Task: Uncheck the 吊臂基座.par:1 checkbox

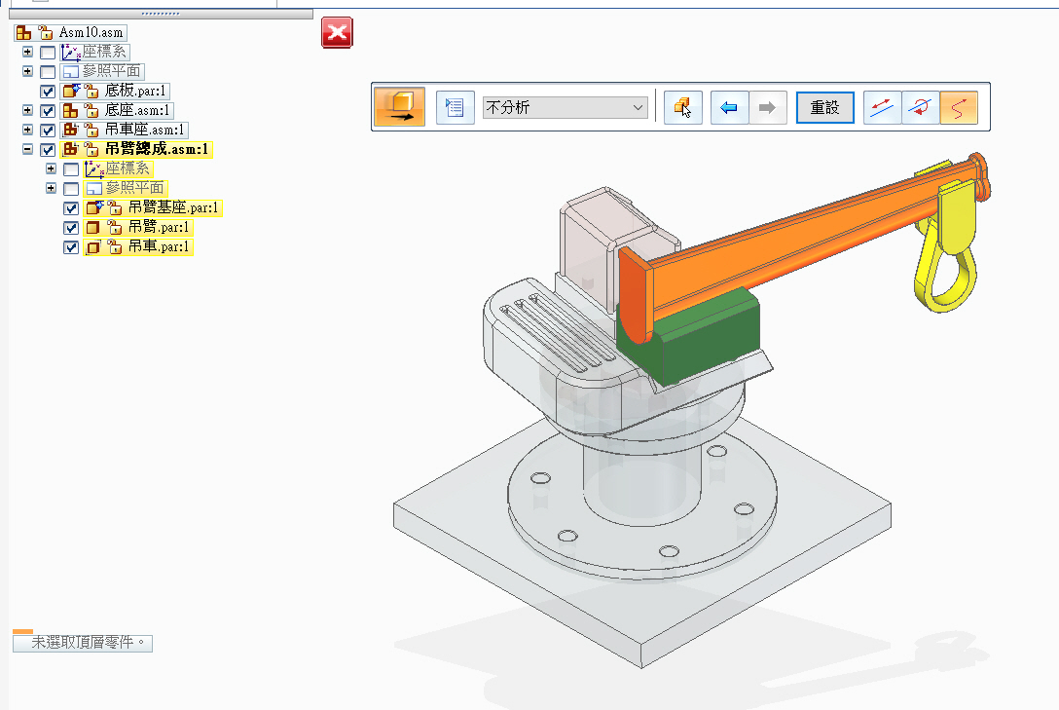Action: [x=71, y=208]
